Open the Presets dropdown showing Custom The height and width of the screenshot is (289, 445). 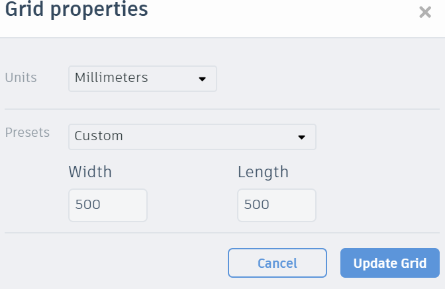point(192,137)
